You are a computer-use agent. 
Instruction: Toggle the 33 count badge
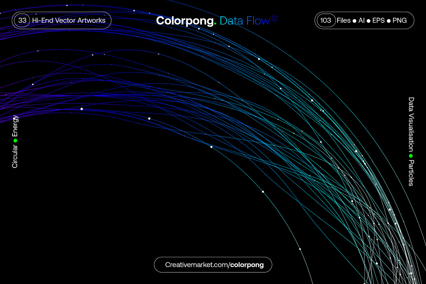click(x=21, y=20)
